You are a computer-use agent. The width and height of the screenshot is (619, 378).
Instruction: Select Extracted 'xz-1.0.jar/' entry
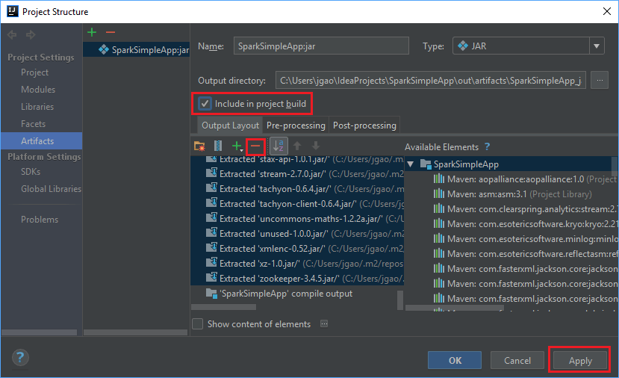click(x=297, y=264)
